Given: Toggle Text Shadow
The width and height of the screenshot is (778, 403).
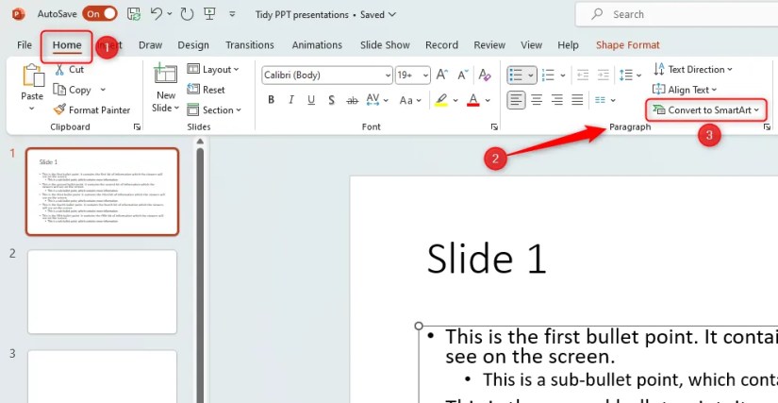Looking at the screenshot, I should (x=331, y=100).
